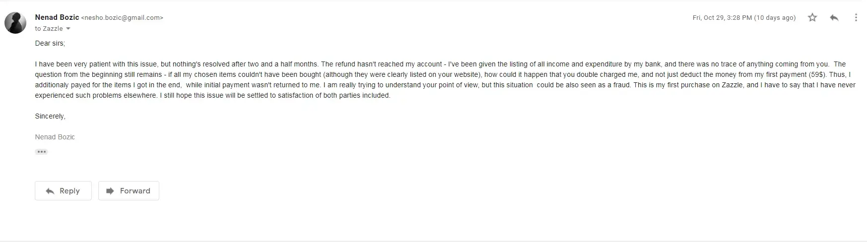
Task: Star this email from Nenad Bozic
Action: click(x=812, y=18)
